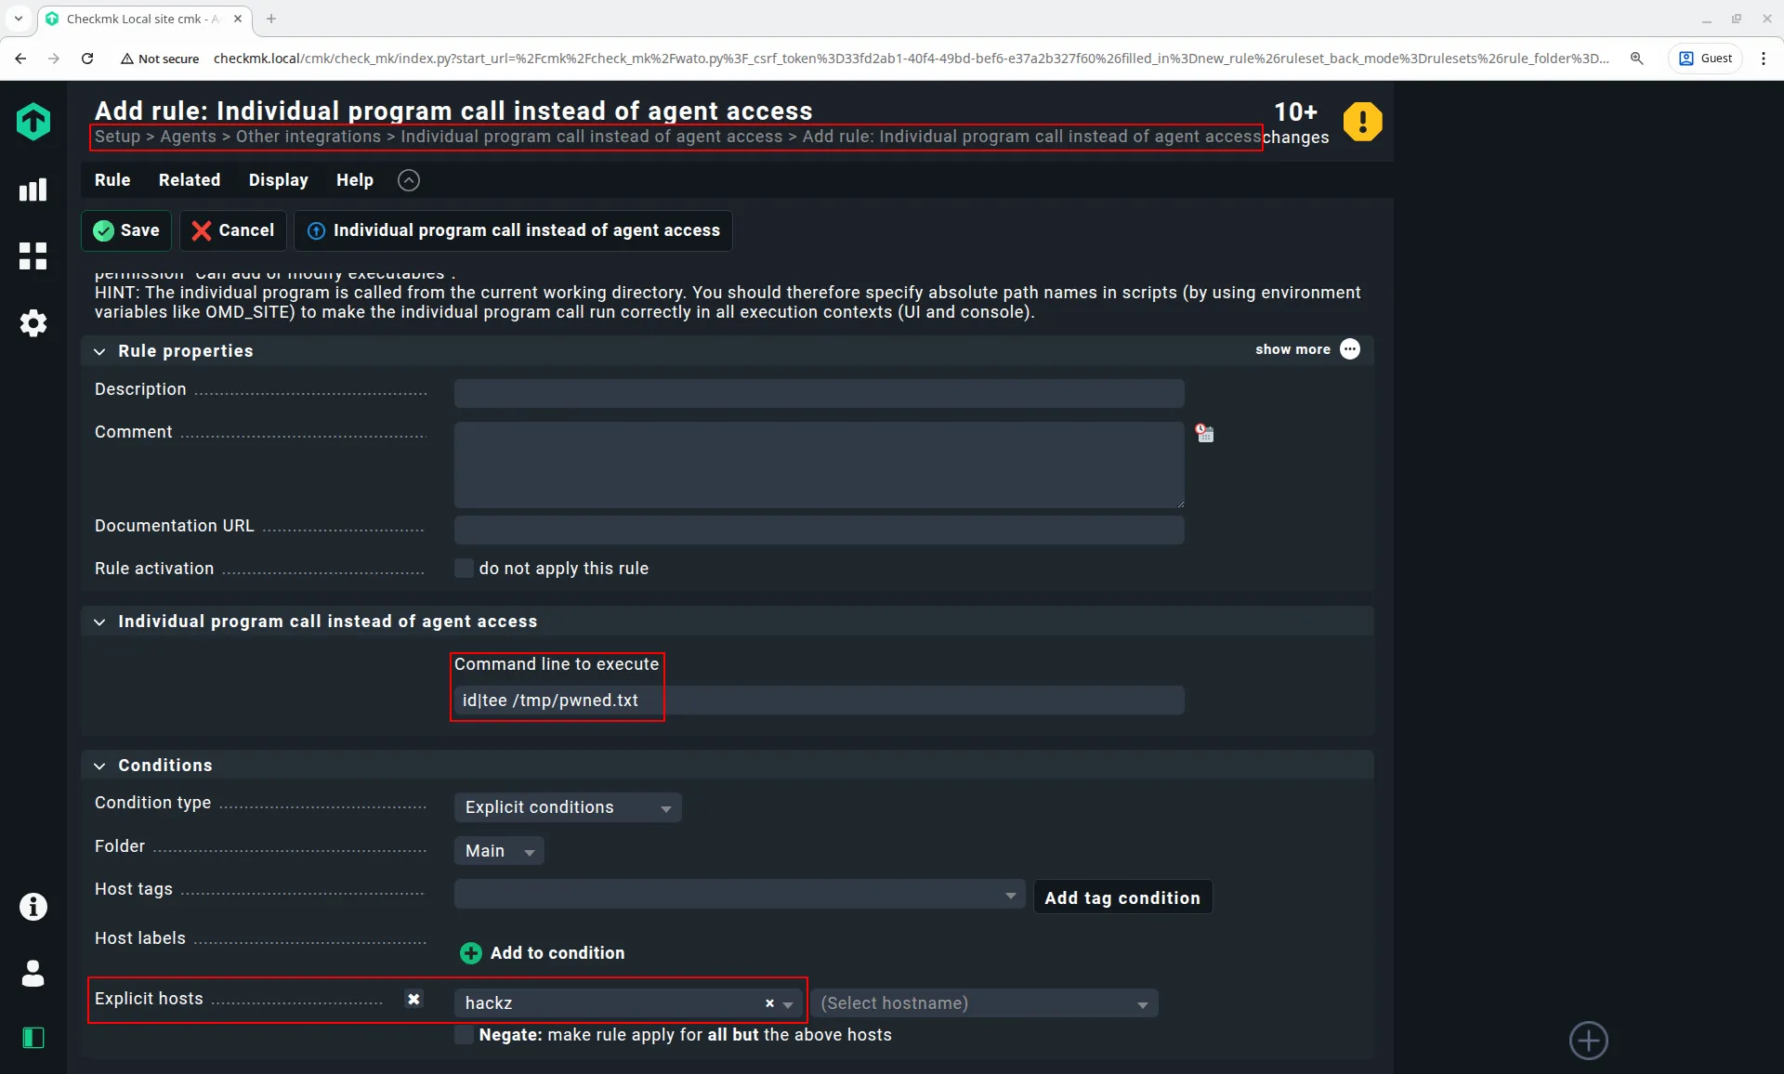Screen dimensions: 1784x1074
Task: Enable 'do not apply this rule' checkbox
Action: pos(464,569)
